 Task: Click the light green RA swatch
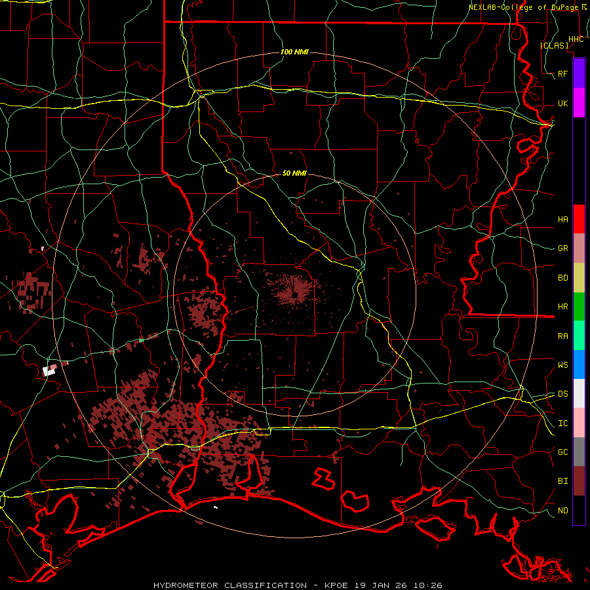click(579, 336)
